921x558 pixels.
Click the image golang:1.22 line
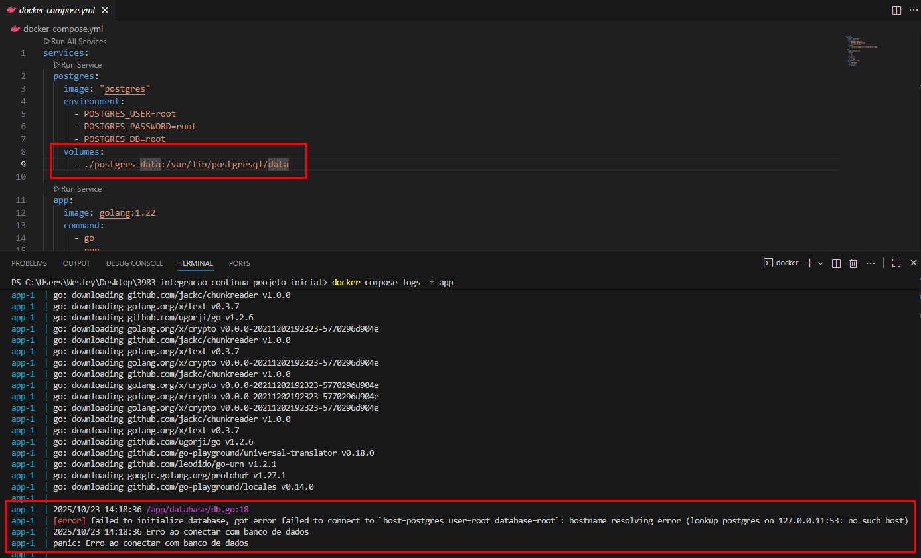tap(110, 212)
